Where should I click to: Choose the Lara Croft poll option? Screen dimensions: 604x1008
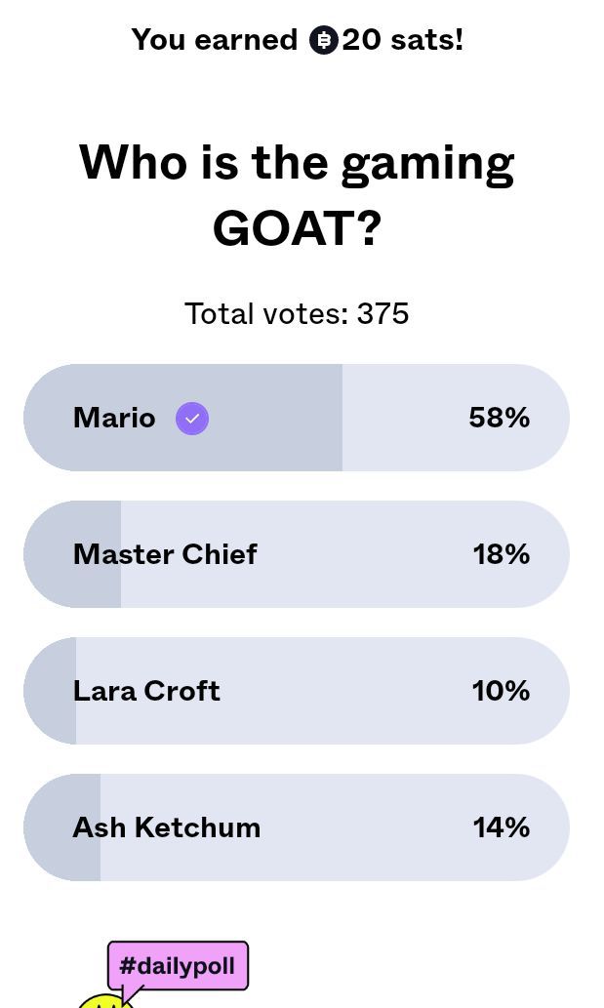tap(146, 691)
